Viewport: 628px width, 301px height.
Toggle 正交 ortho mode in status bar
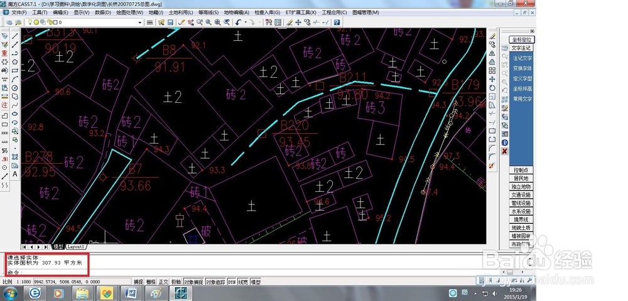163,282
